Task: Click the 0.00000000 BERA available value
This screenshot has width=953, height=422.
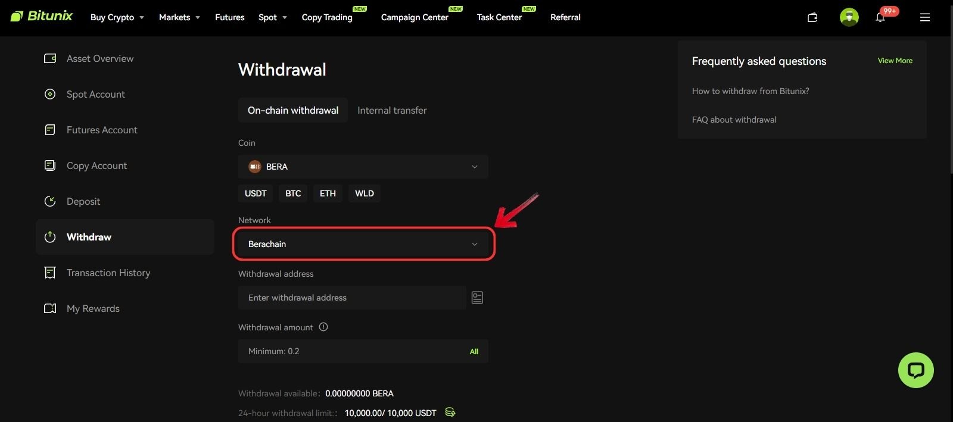Action: pos(359,393)
